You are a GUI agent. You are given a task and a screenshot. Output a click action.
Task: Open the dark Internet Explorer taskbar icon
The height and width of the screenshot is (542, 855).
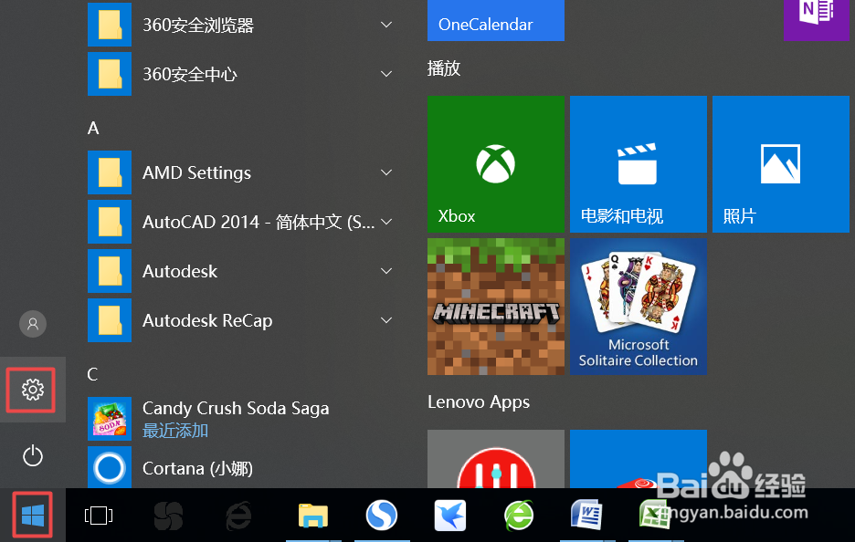point(238,516)
